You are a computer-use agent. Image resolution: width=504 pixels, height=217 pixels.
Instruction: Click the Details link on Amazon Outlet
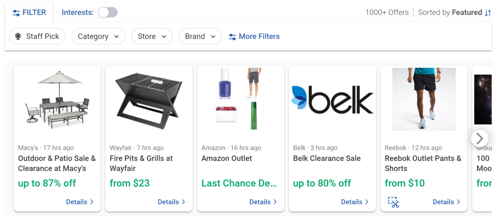click(x=263, y=202)
